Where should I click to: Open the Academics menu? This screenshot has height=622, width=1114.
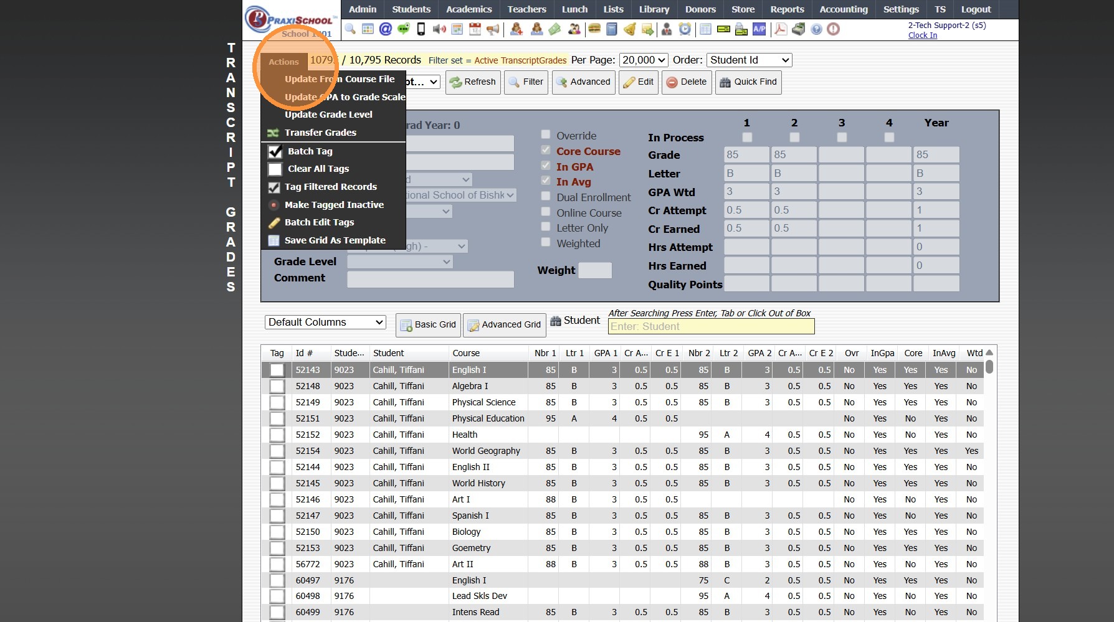(x=469, y=9)
